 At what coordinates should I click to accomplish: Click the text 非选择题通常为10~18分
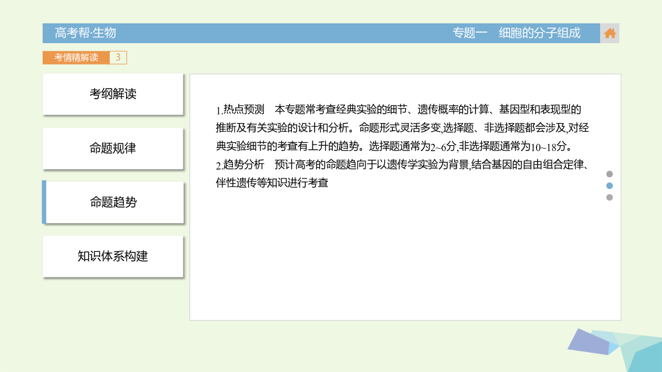point(513,146)
